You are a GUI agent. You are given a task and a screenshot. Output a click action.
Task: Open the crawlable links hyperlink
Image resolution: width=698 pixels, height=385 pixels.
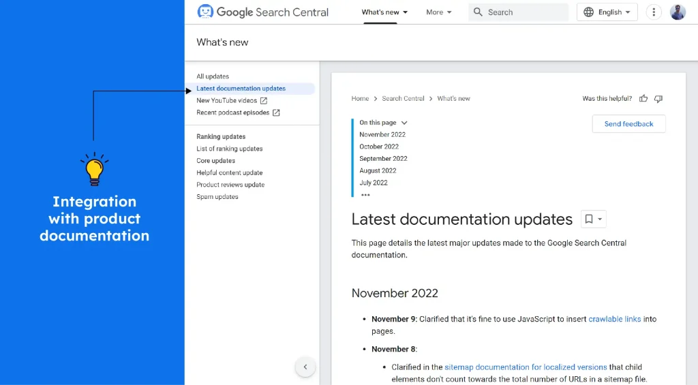(614, 319)
